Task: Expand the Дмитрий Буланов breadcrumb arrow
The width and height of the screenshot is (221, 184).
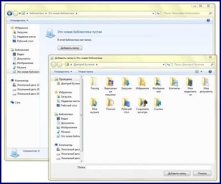Action: click(97, 65)
